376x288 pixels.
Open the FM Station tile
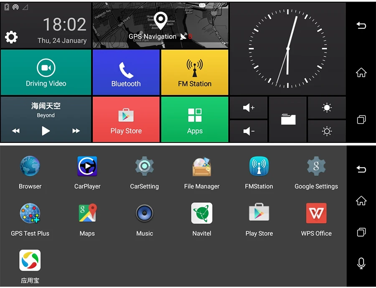tap(194, 72)
